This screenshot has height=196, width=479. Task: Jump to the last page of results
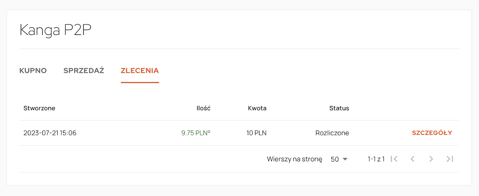click(x=450, y=159)
